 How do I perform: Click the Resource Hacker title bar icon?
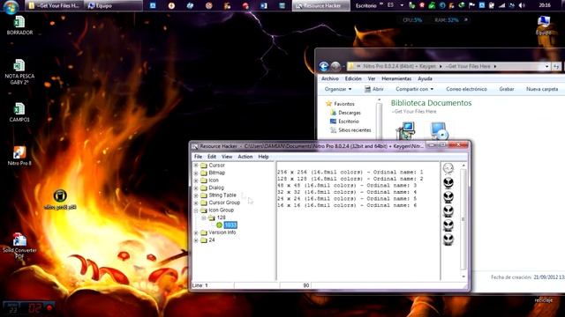195,146
